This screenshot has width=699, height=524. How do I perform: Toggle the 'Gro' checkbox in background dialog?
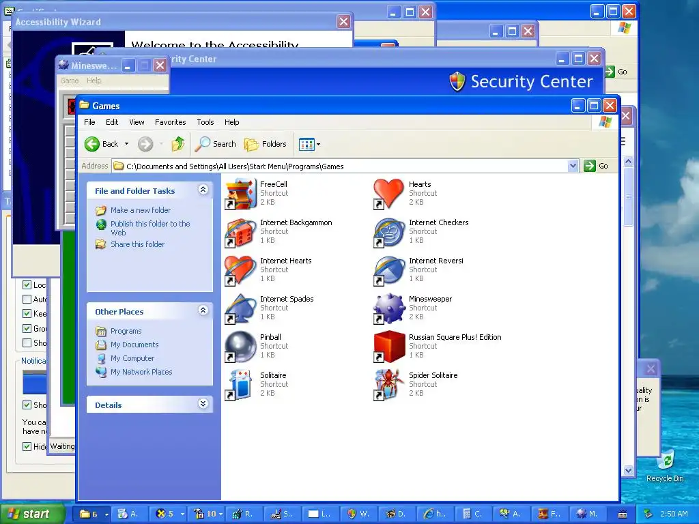point(27,329)
